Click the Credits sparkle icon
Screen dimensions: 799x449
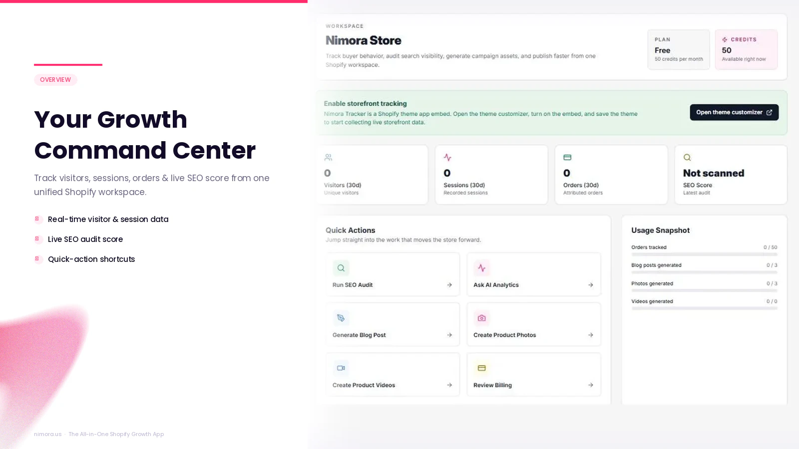pos(725,39)
